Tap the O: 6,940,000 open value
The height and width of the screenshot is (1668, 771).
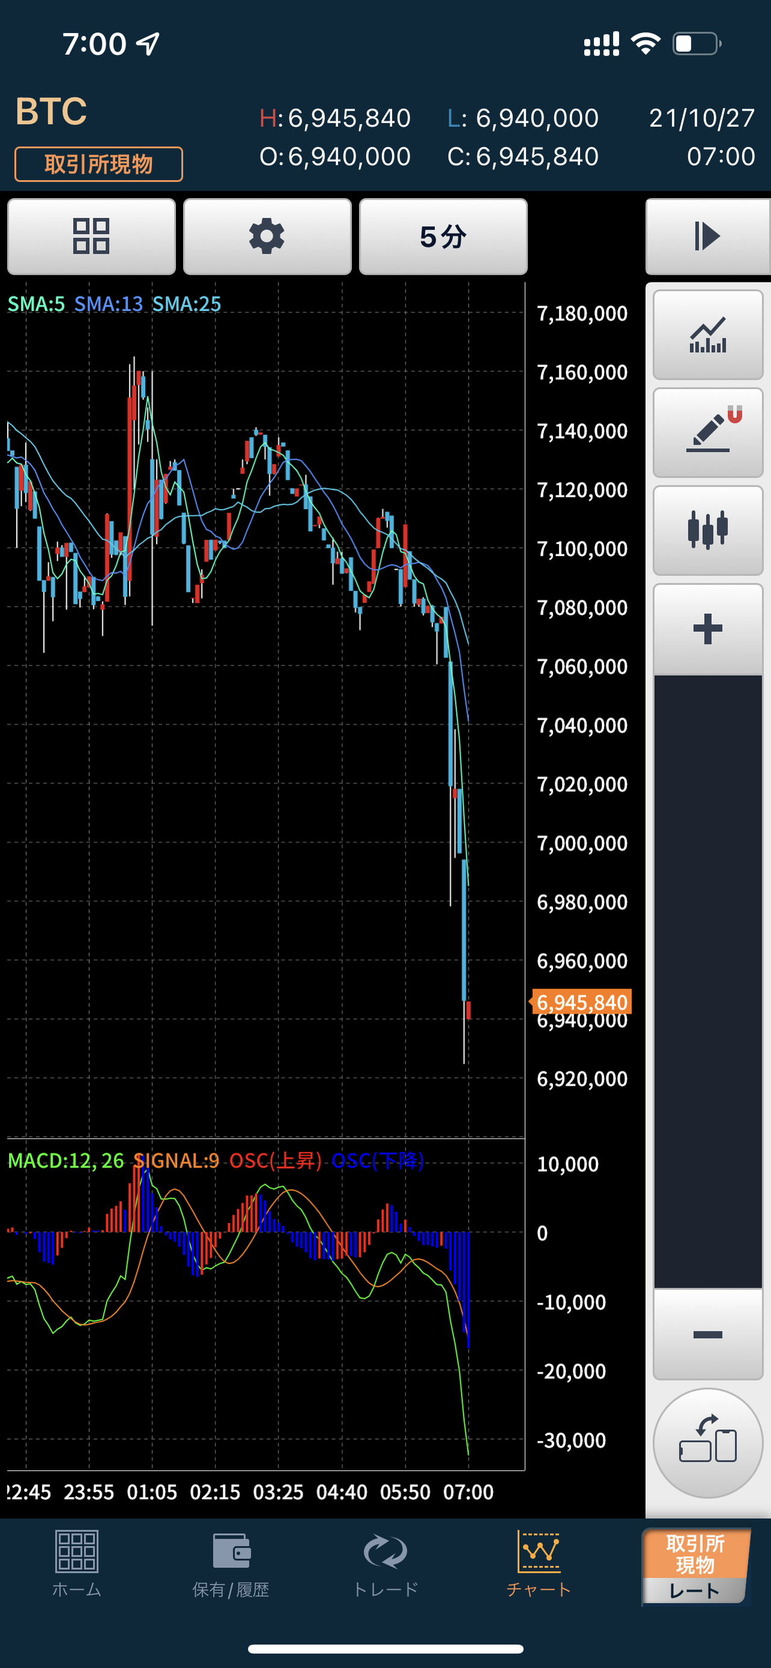pyautogui.click(x=335, y=156)
